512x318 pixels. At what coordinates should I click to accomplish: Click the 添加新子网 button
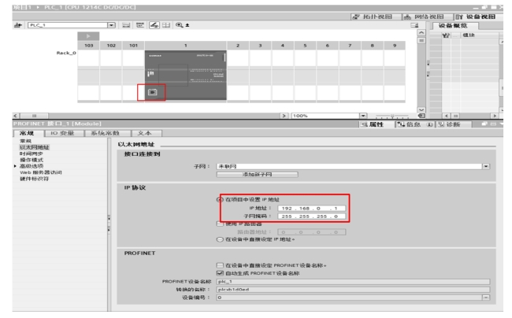(x=257, y=175)
